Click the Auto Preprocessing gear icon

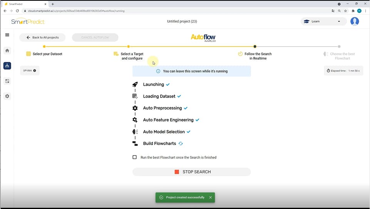[x=135, y=108]
